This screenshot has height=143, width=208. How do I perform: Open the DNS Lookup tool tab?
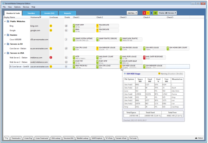coord(56,138)
